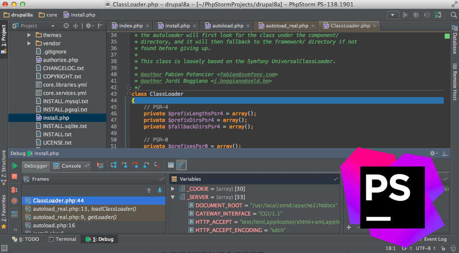Click the Run to Cursor icon
The width and height of the screenshot is (459, 253).
pyautogui.click(x=157, y=165)
